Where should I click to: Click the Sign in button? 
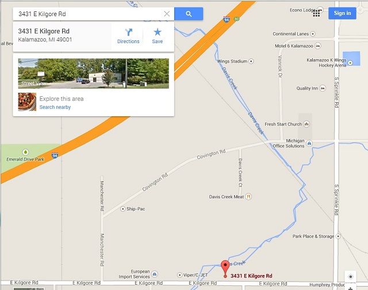pos(342,13)
